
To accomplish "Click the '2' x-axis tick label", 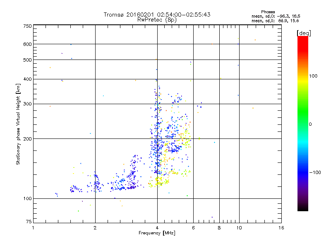I will coord(95,228).
